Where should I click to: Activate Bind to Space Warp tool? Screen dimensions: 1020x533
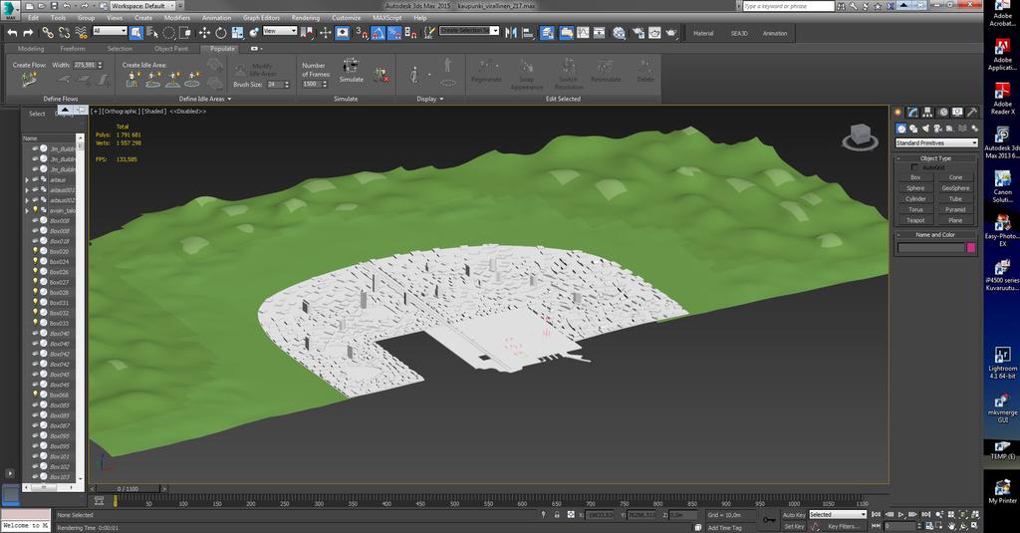pos(81,33)
